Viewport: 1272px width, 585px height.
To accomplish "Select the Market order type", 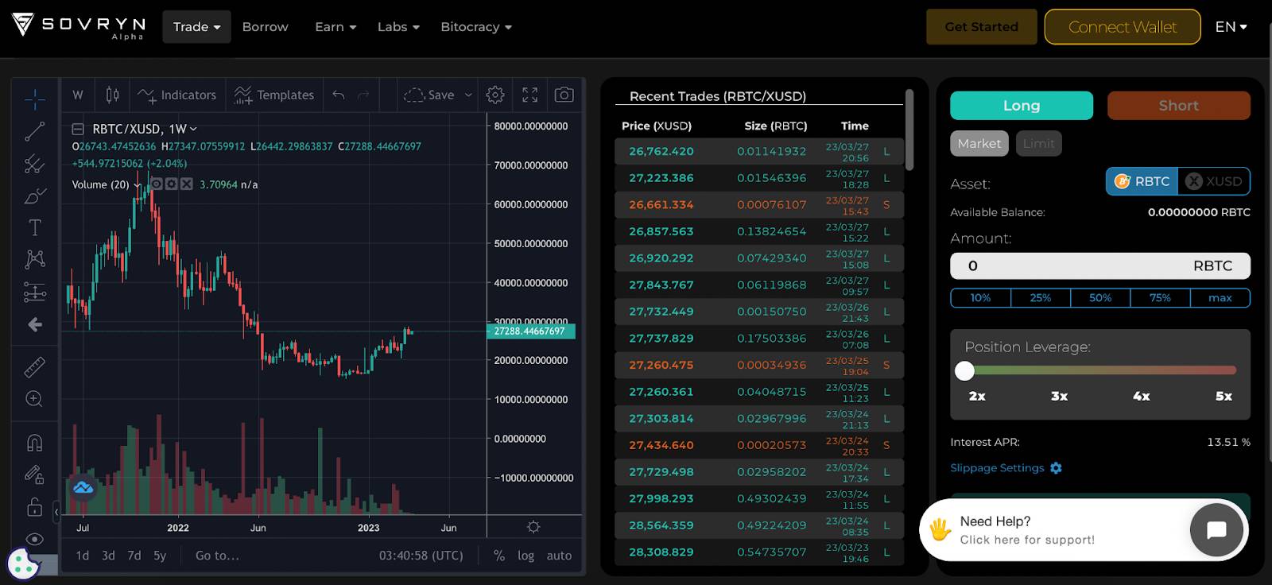I will (x=979, y=143).
